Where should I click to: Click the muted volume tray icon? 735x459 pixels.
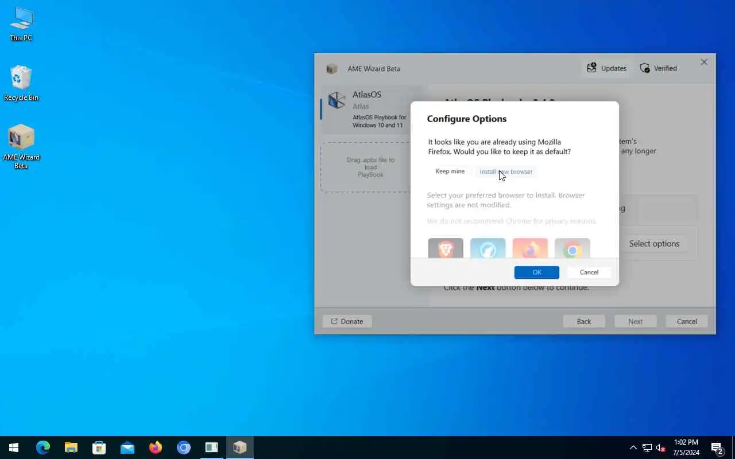pyautogui.click(x=660, y=448)
